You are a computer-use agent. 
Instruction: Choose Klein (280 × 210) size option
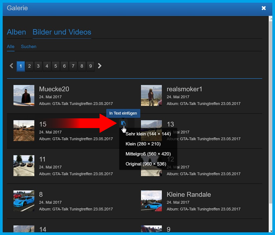point(143,144)
